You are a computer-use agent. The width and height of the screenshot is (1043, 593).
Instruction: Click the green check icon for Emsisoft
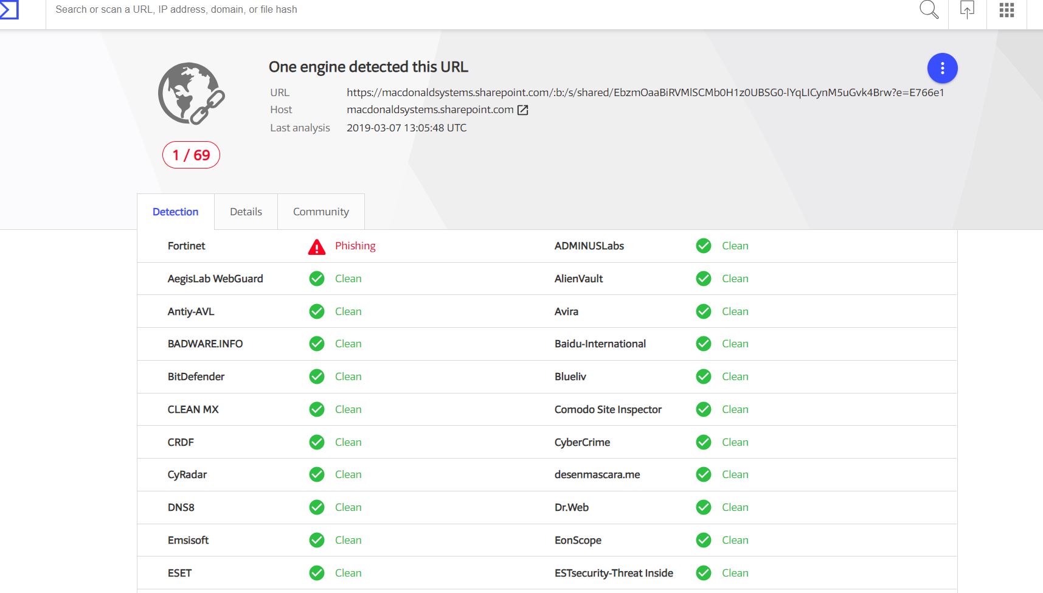coord(317,540)
